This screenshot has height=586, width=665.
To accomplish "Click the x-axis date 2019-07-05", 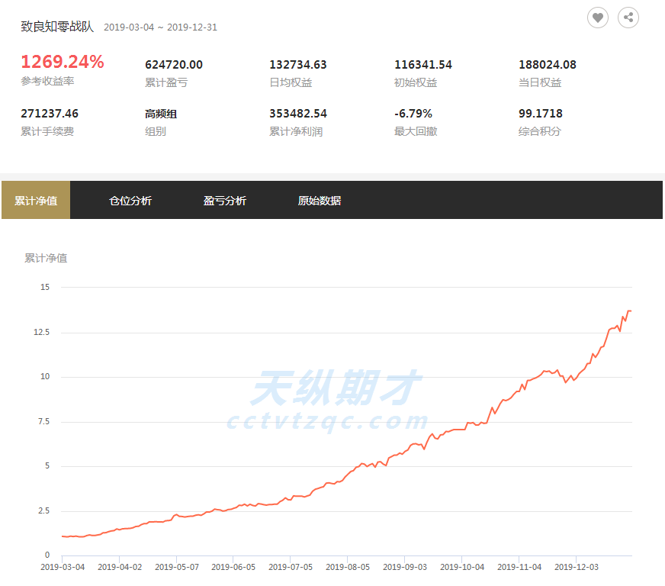I will (291, 567).
